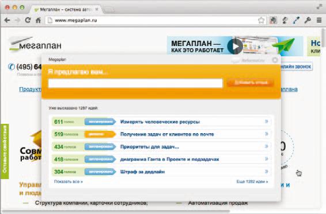326x214 pixels.
Task: Click the orange submit idea button
Action: point(251,83)
